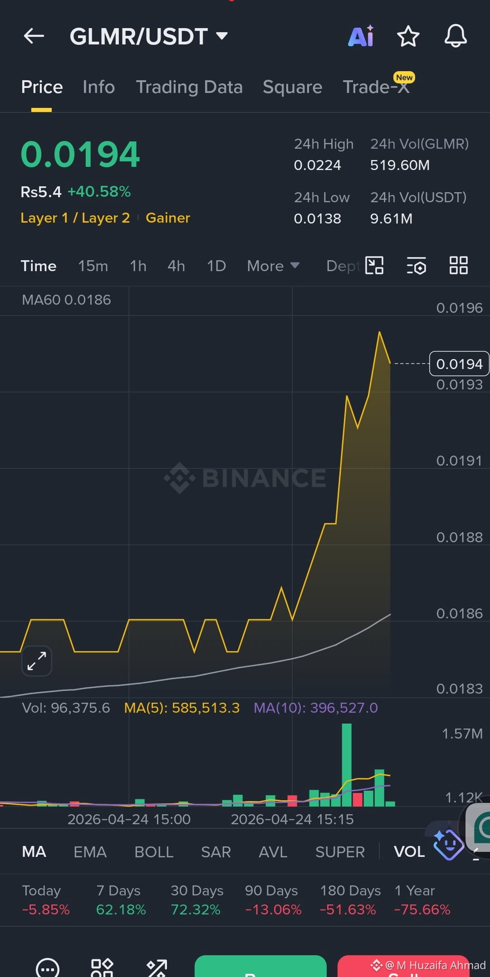Tap the tallest green volume bar
This screenshot has height=977, width=490.
tap(347, 765)
